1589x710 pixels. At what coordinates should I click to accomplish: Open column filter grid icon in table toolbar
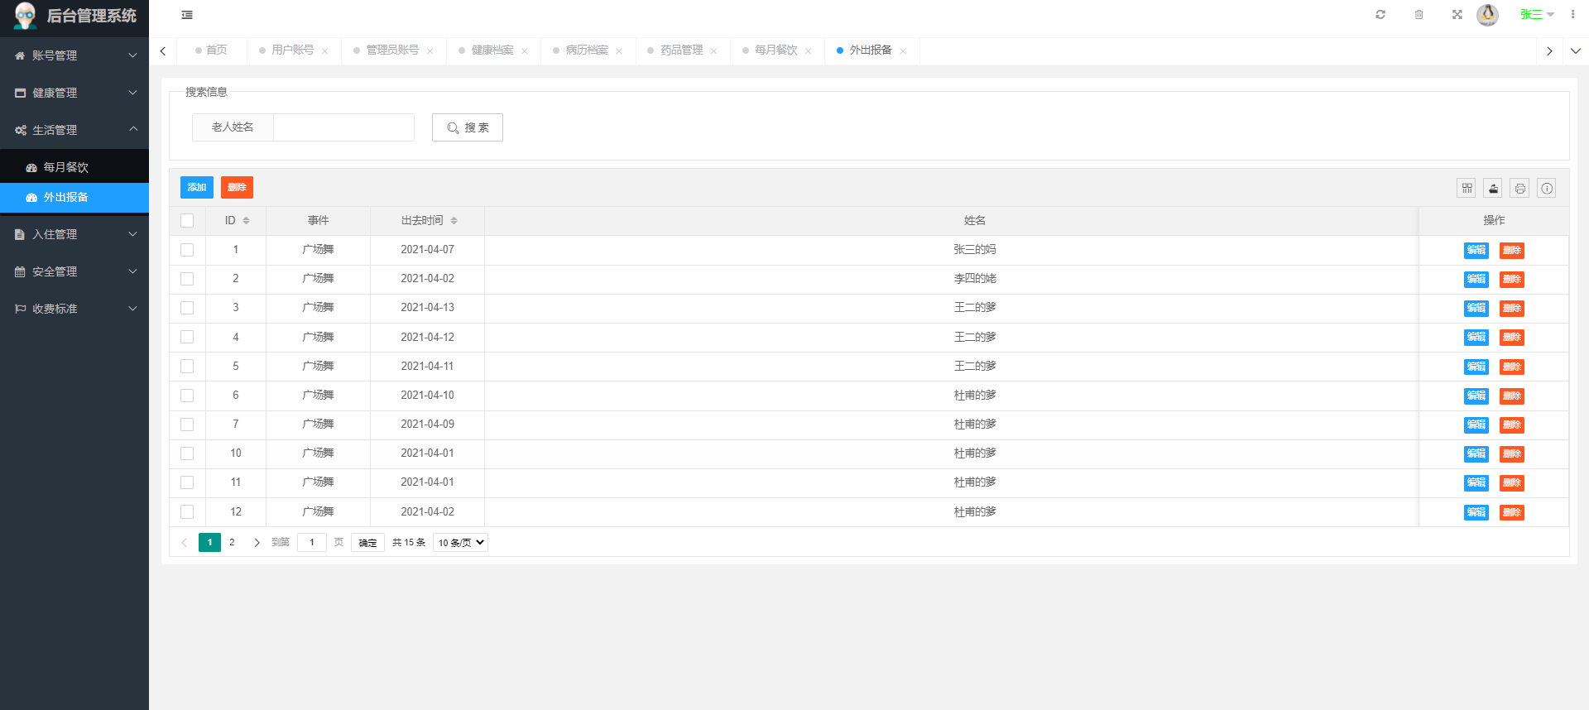pos(1467,189)
